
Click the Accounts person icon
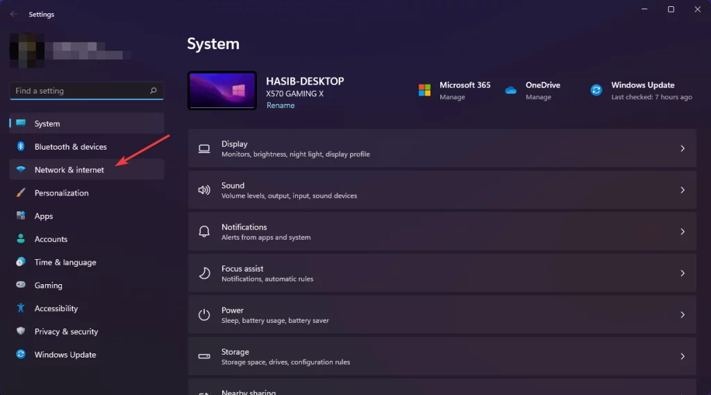21,238
